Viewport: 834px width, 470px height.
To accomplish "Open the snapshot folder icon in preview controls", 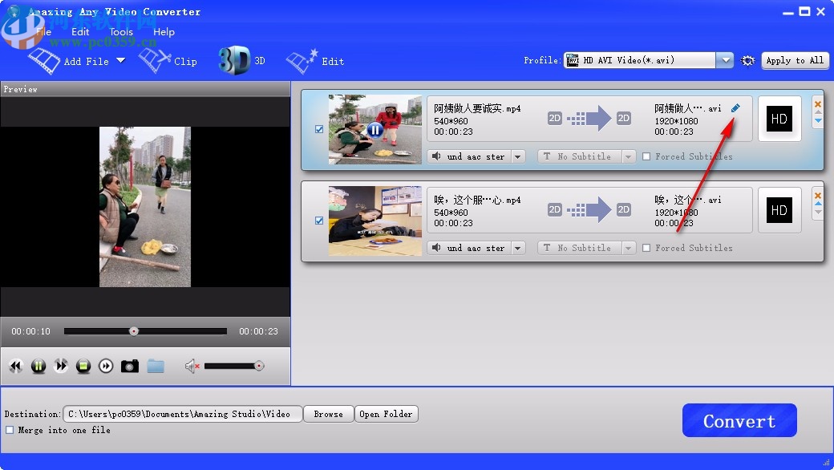I will [156, 366].
